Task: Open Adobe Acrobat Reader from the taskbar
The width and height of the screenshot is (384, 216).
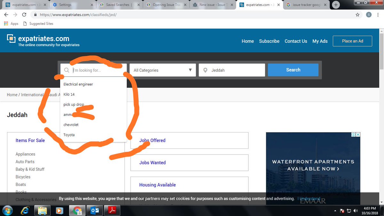Action: [112, 211]
